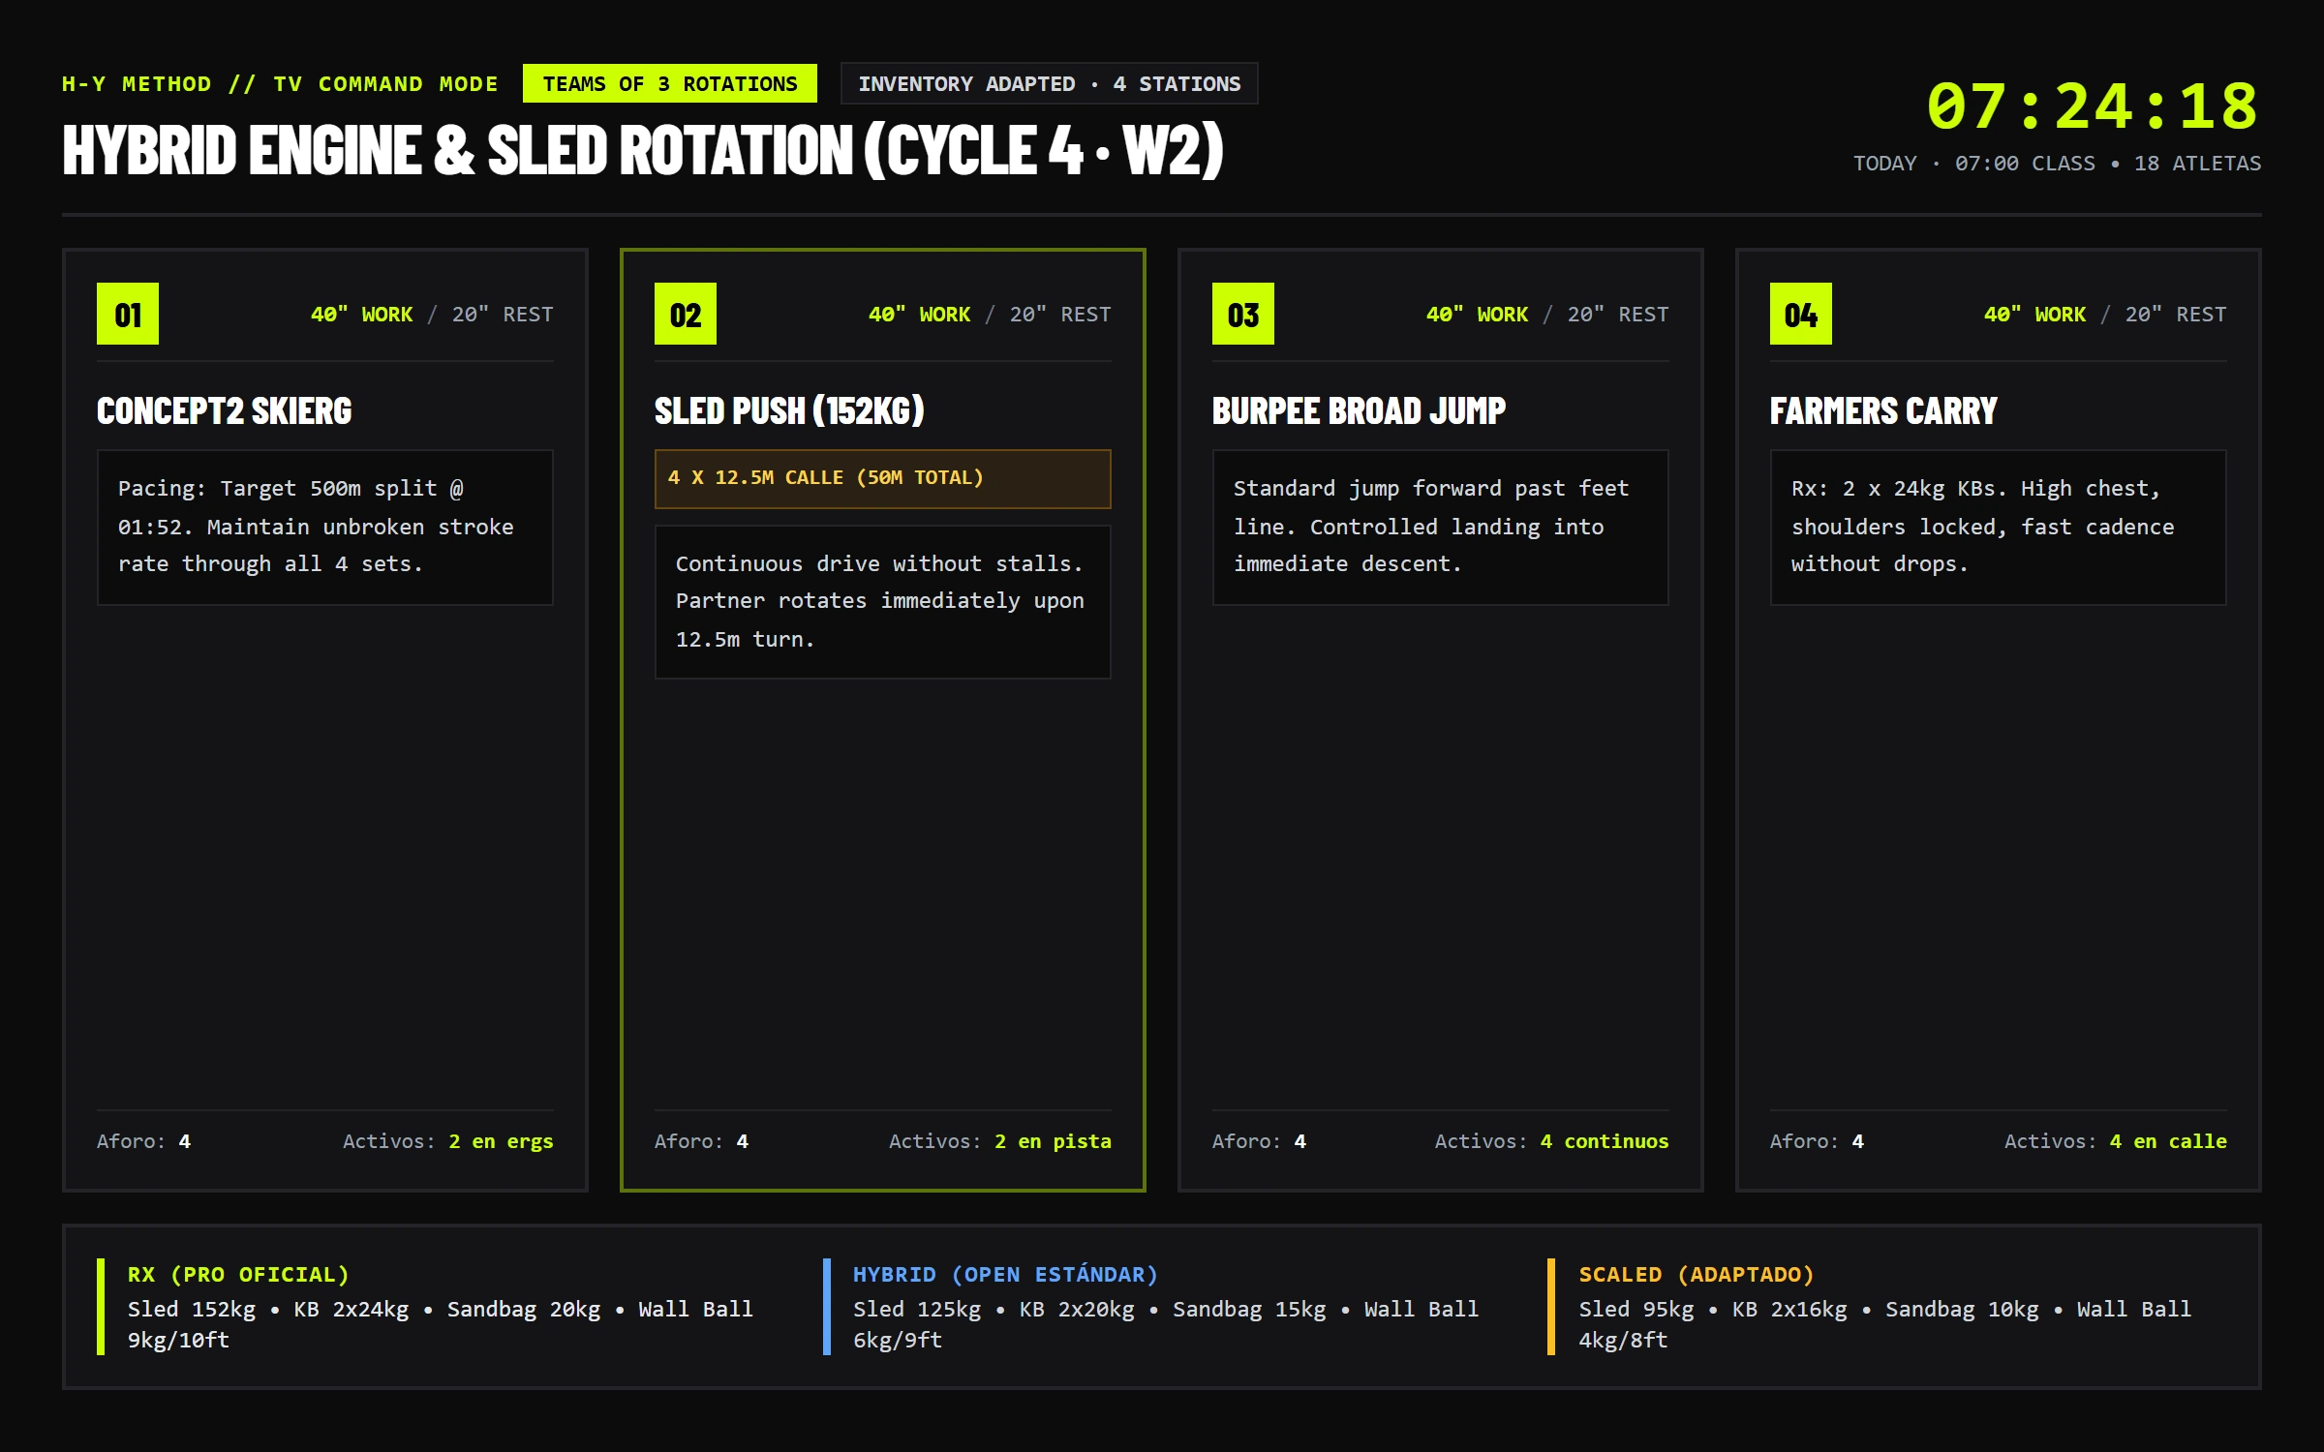Click Activos: 2 en ergs
Screen dimensions: 2324x1452
pos(448,1141)
